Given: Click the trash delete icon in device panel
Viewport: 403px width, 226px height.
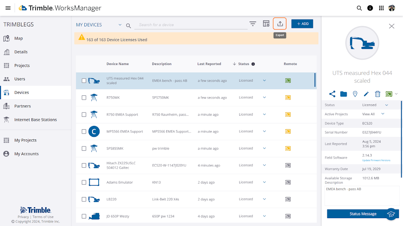Looking at the screenshot, I should pyautogui.click(x=377, y=94).
